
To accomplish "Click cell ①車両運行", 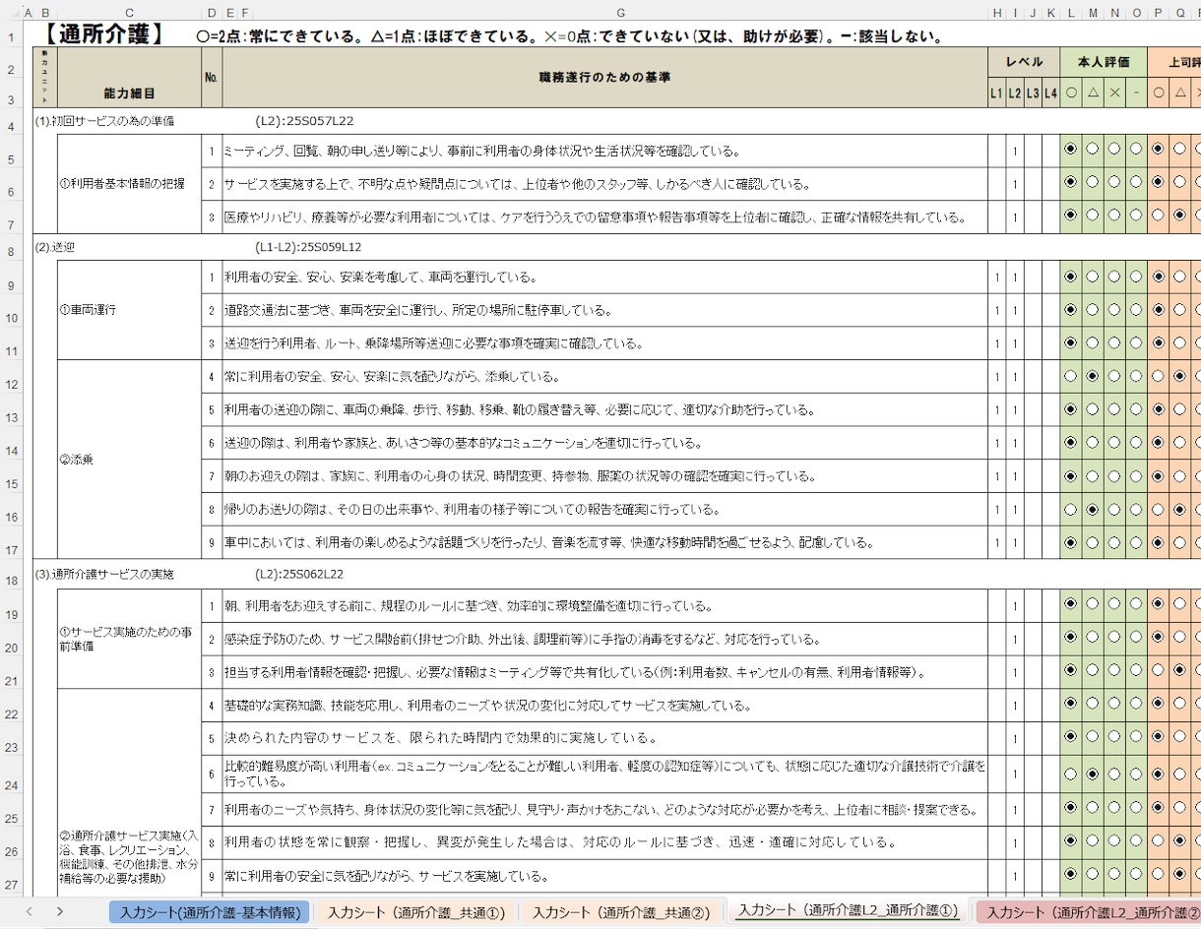I will 130,310.
